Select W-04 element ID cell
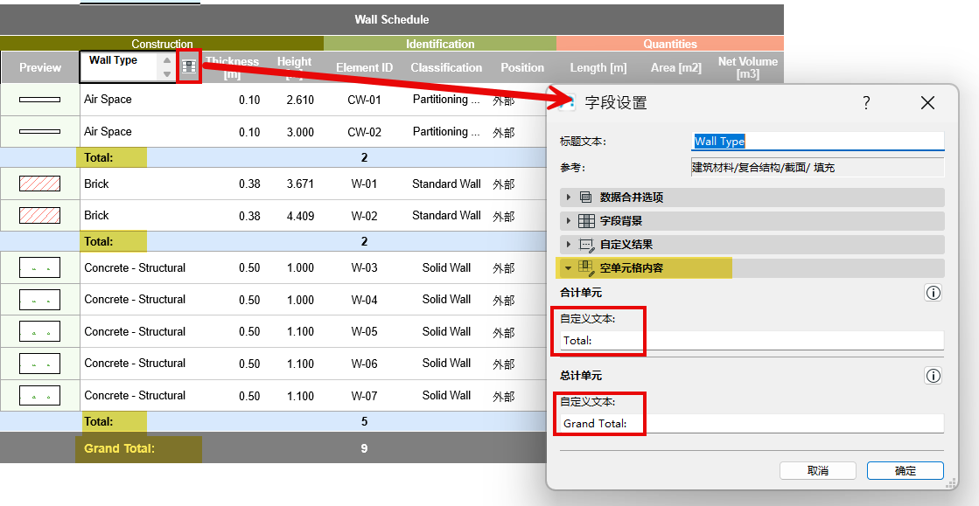 (364, 300)
